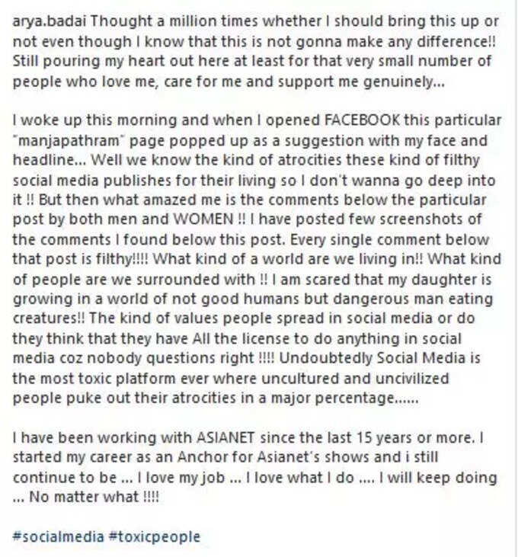Click the line 'the most toxic platform ever'

pos(231,379)
